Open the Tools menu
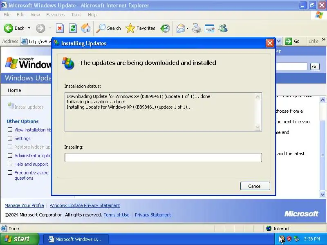This screenshot has width=327, height=245. tap(76, 15)
